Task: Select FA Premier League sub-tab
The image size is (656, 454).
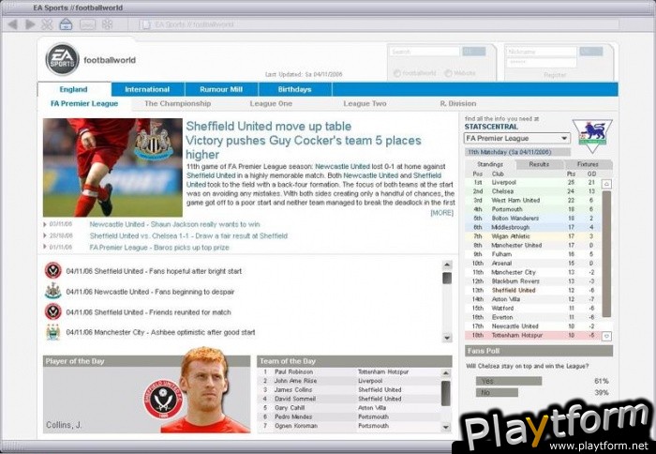Action: click(x=84, y=103)
